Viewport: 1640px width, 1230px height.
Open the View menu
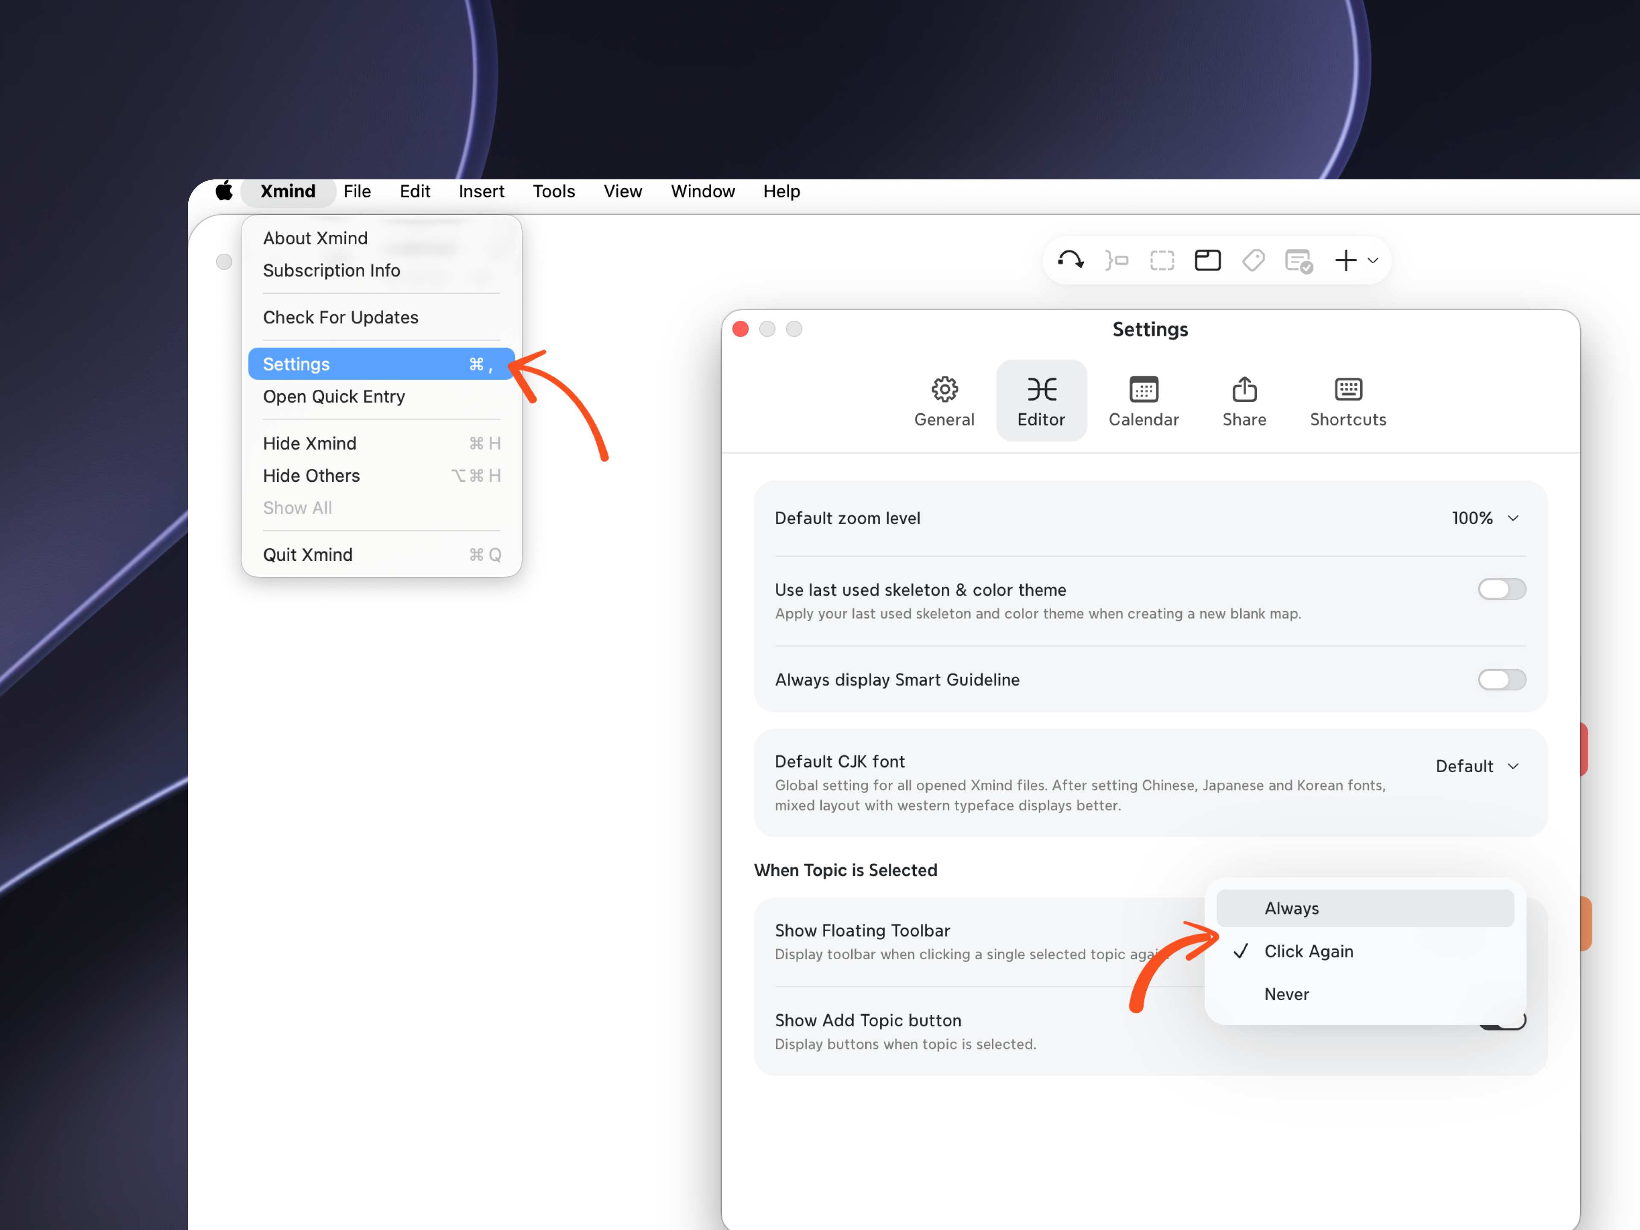(623, 191)
